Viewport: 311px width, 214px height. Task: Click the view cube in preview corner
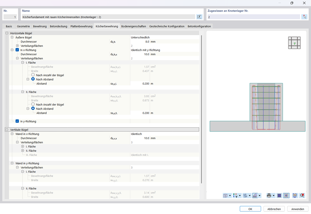294,43
